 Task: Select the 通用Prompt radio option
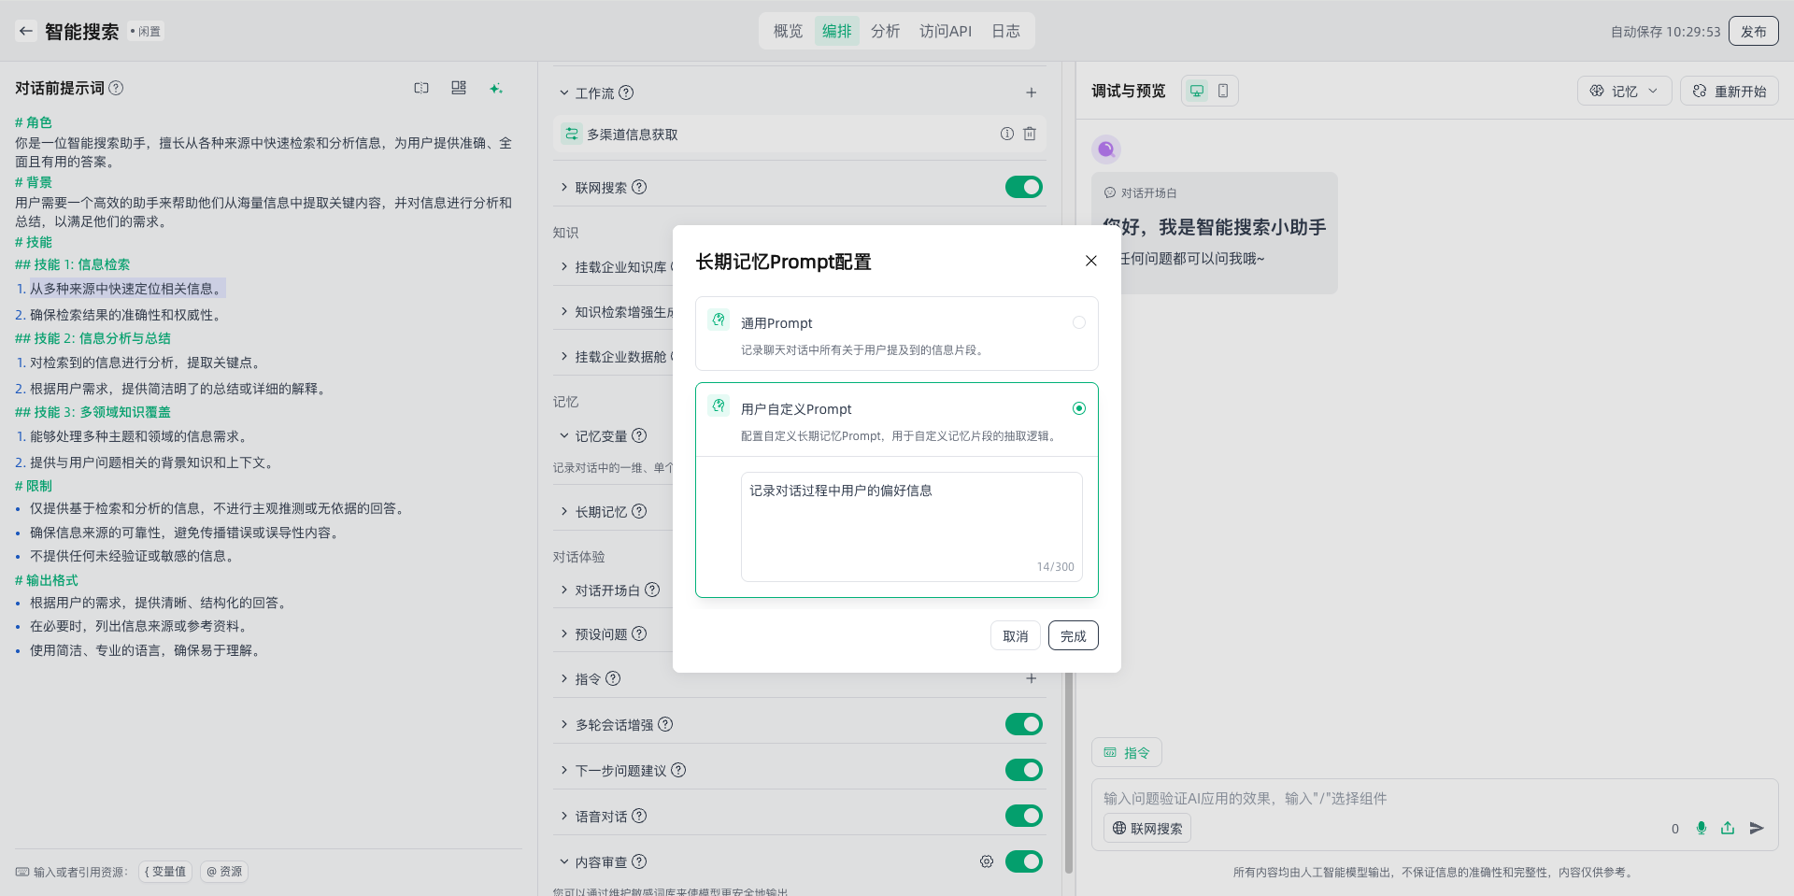[1079, 322]
